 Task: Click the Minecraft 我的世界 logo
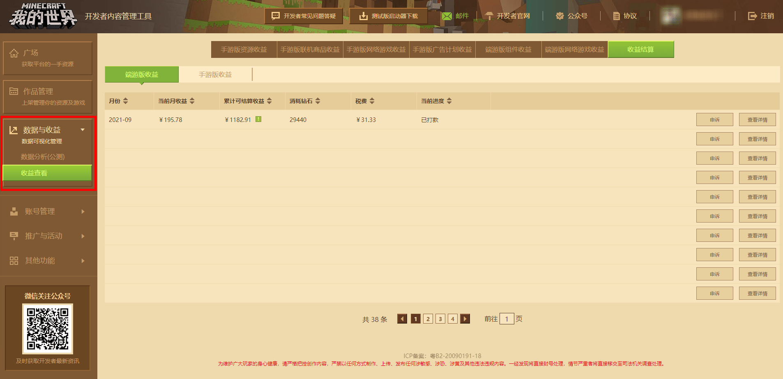(x=43, y=16)
